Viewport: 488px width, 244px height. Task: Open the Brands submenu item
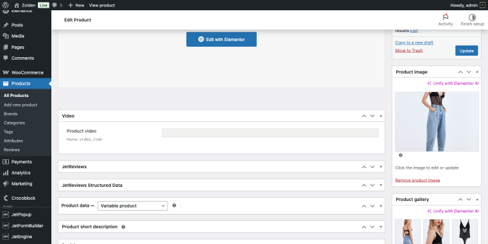[x=10, y=114]
